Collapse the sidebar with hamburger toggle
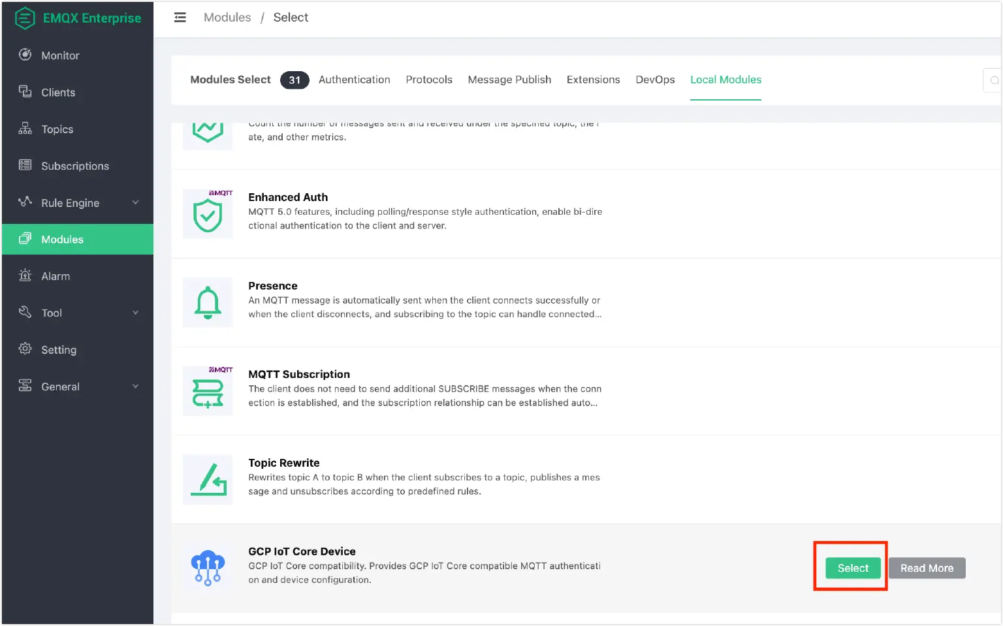Viewport: 1003px width, 626px height. tap(180, 17)
